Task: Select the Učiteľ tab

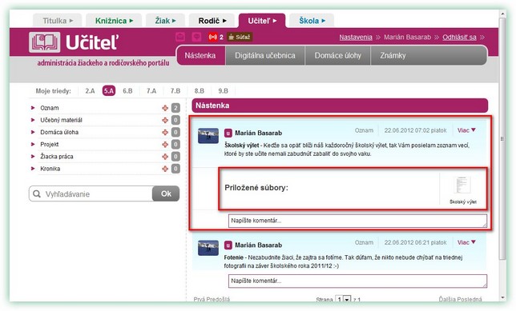Action: 262,21
